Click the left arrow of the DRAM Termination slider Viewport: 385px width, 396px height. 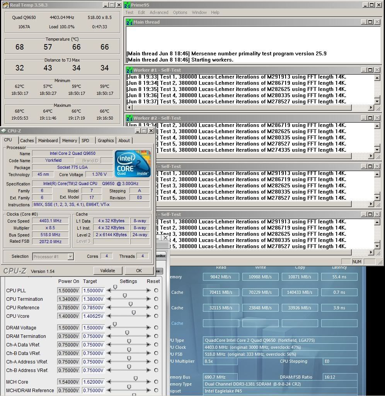(109, 336)
